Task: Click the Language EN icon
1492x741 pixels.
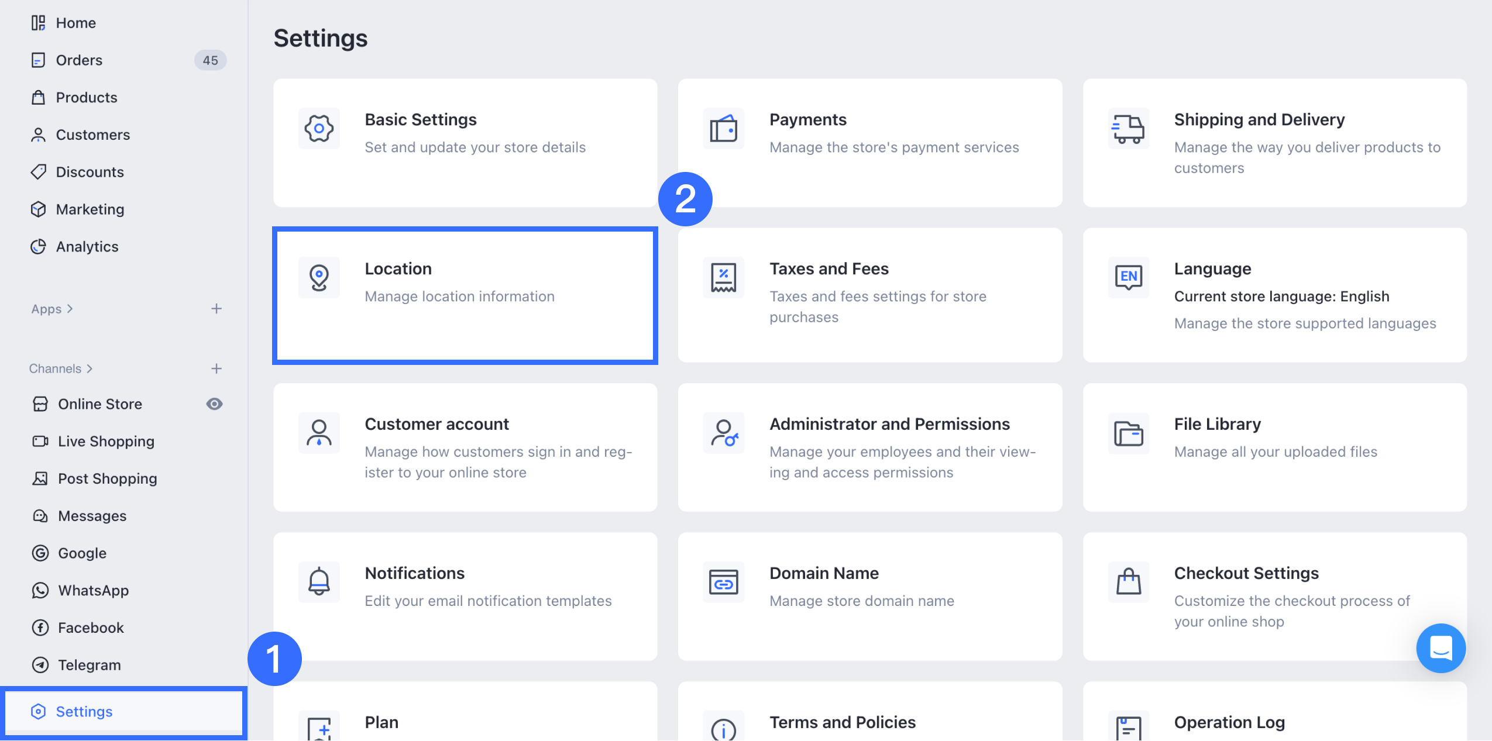Action: click(x=1129, y=277)
